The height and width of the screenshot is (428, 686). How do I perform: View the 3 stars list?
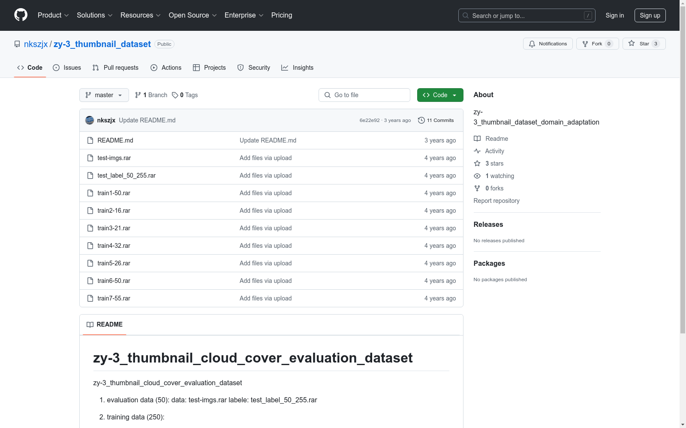pos(489,163)
